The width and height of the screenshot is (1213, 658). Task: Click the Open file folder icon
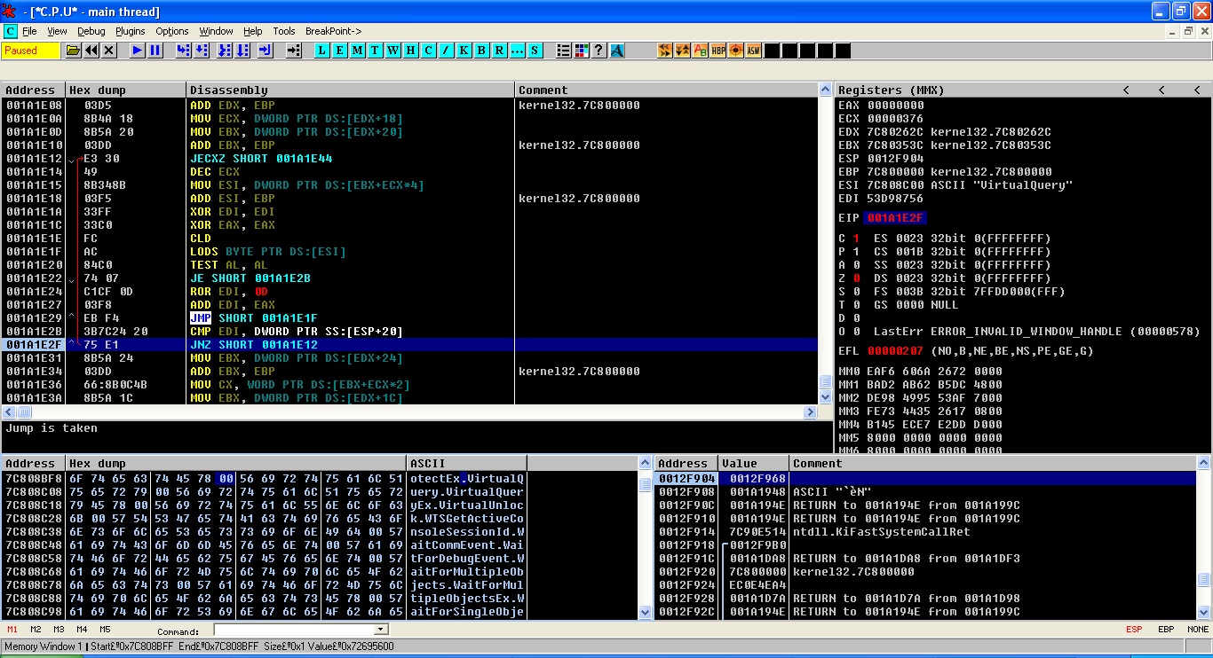point(74,51)
